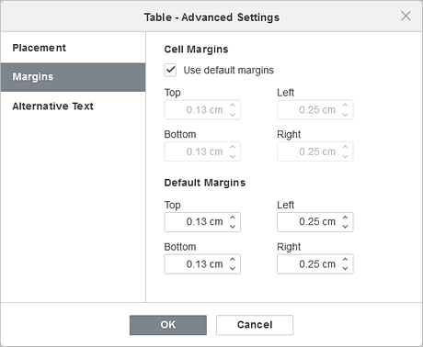This screenshot has width=423, height=347.
Task: Increase Default Margins Top value
Action: [233, 218]
